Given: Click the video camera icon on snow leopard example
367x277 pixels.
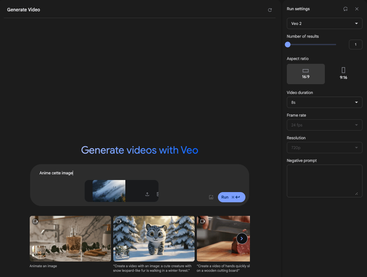Looking at the screenshot, I should [119, 221].
